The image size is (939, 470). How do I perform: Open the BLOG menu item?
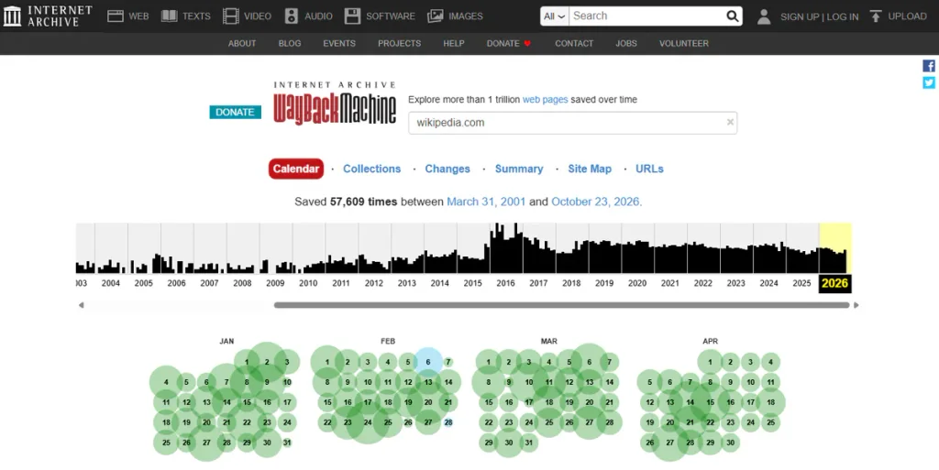click(x=290, y=43)
